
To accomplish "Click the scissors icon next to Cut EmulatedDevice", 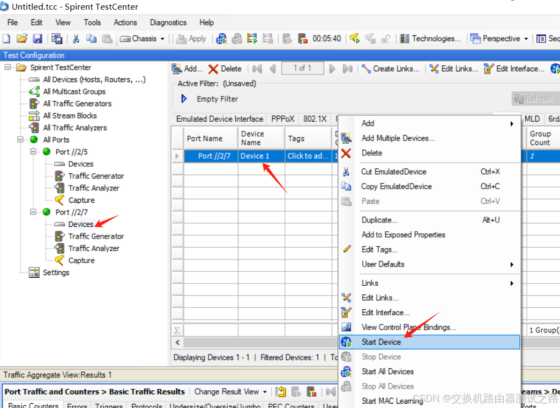I will pos(346,172).
